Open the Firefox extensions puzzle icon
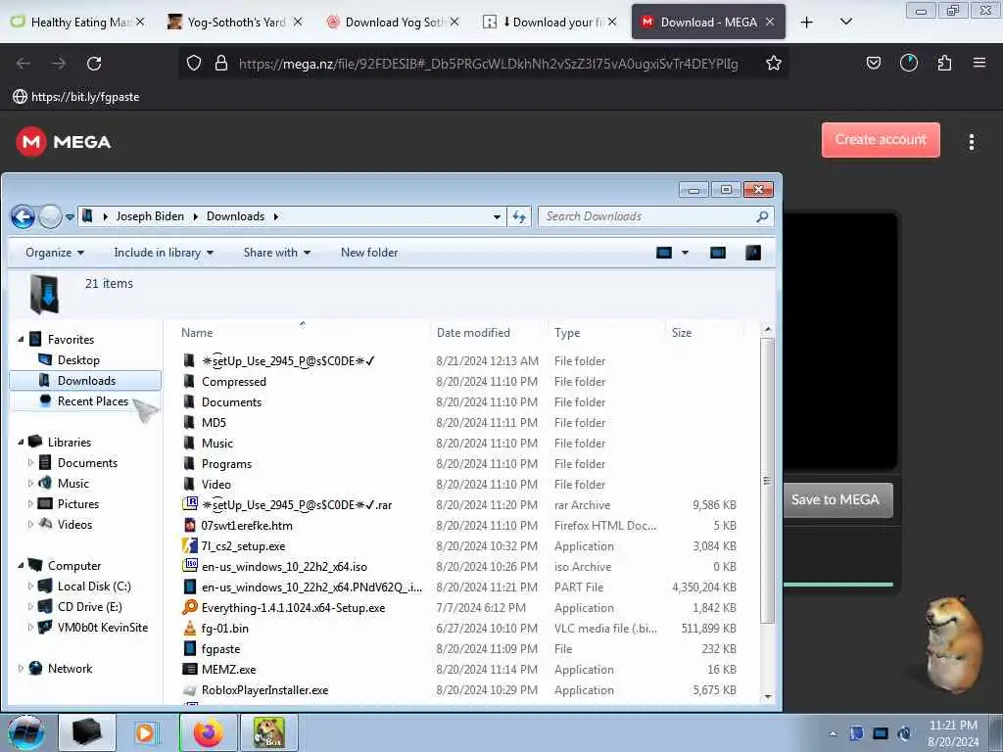 (944, 63)
